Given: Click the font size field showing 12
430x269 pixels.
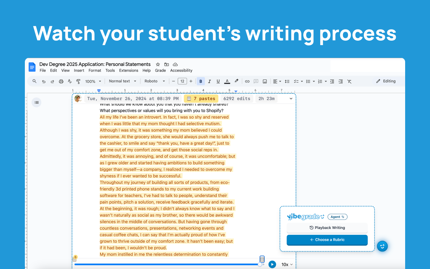Looking at the screenshot, I should (x=182, y=81).
